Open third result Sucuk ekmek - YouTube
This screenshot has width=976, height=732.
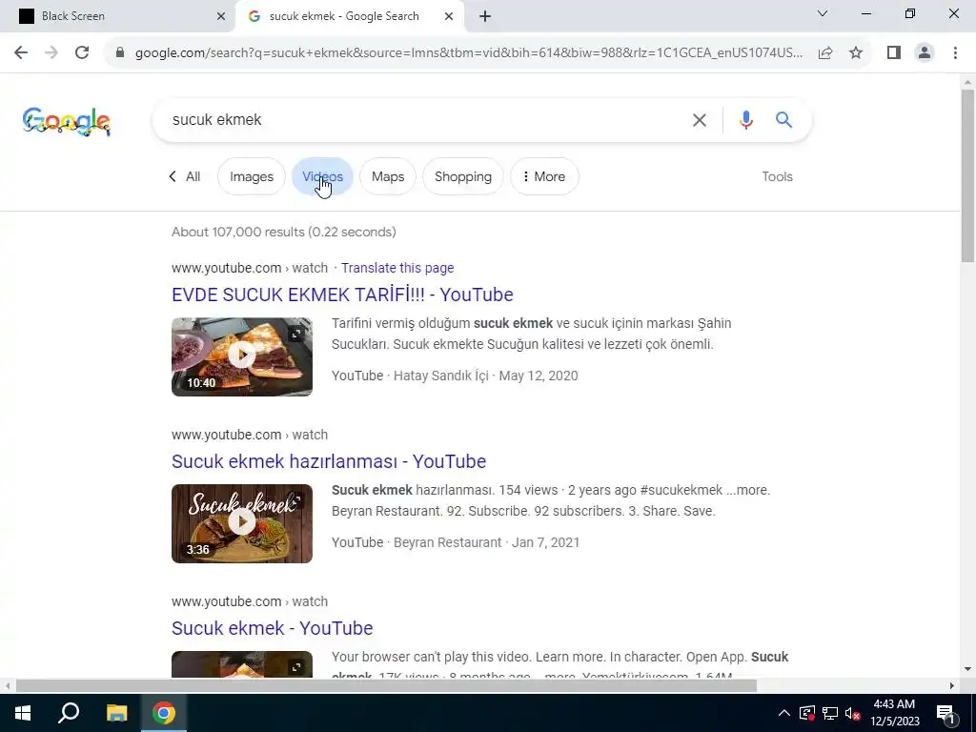272,628
